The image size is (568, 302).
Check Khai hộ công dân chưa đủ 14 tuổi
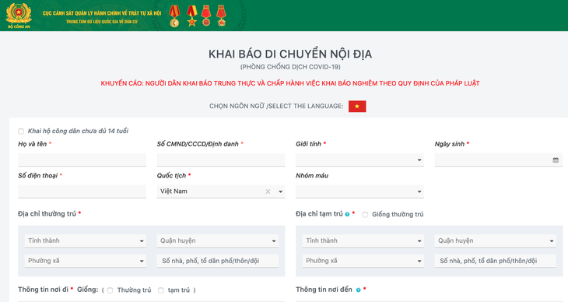click(21, 132)
